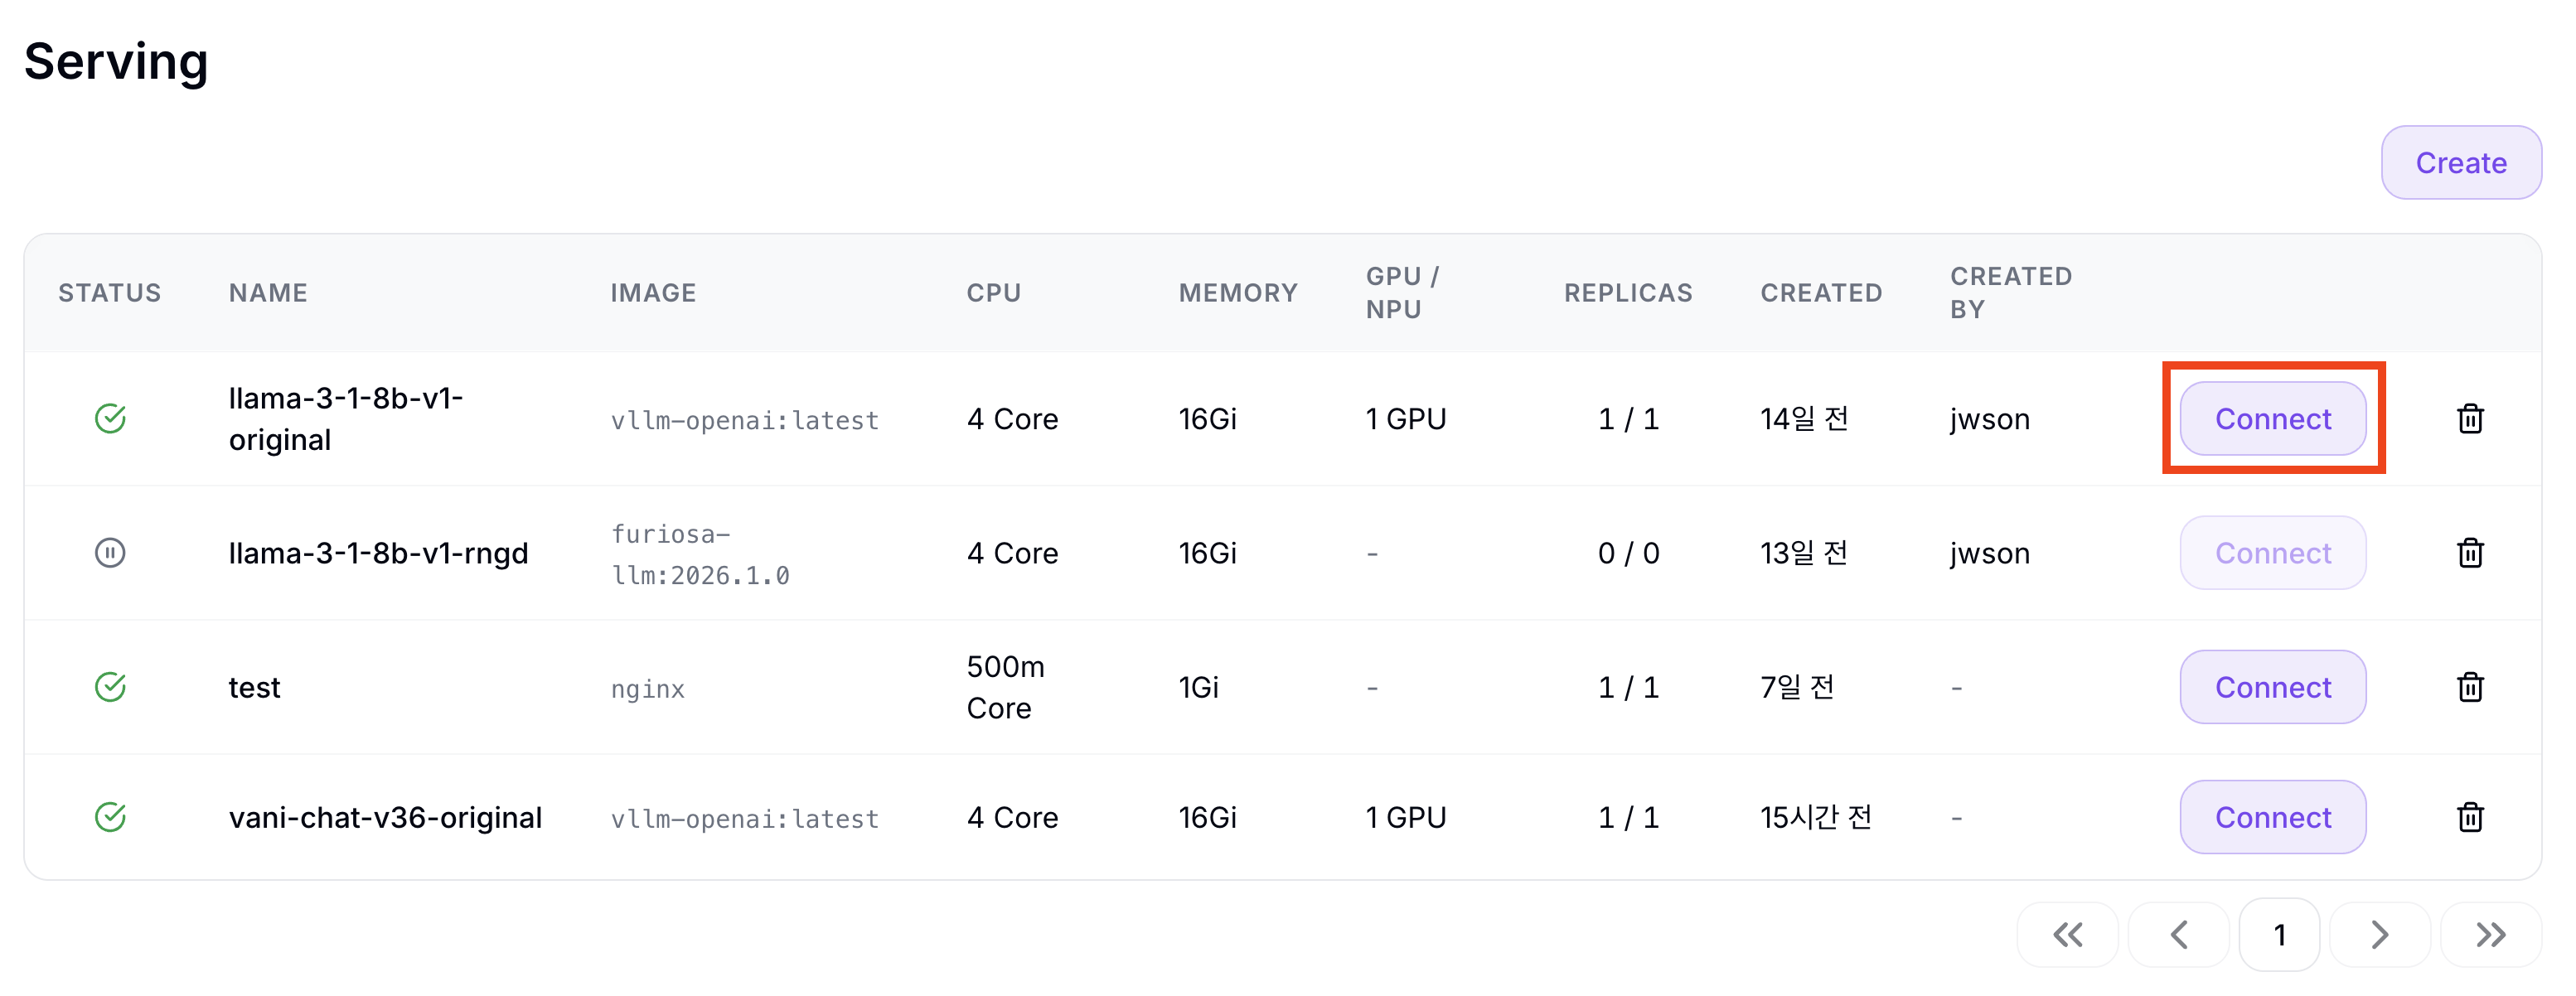
Task: Jump to last page with double-right arrows
Action: pyautogui.click(x=2491, y=935)
